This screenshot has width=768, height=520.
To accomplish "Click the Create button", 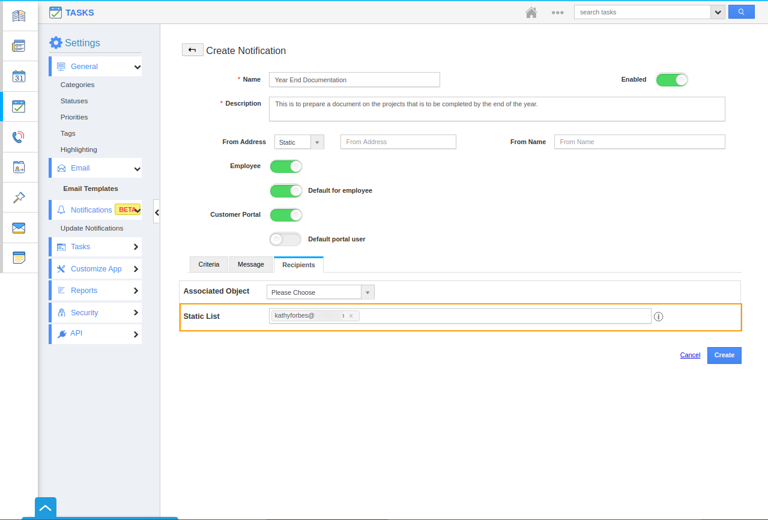I will click(x=724, y=355).
